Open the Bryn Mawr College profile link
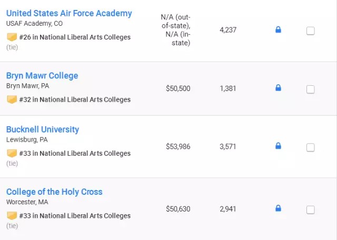The height and width of the screenshot is (240, 337). [x=42, y=75]
